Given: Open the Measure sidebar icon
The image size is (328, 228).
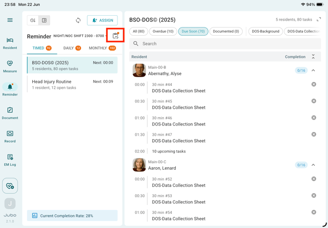Looking at the screenshot, I should (10, 67).
